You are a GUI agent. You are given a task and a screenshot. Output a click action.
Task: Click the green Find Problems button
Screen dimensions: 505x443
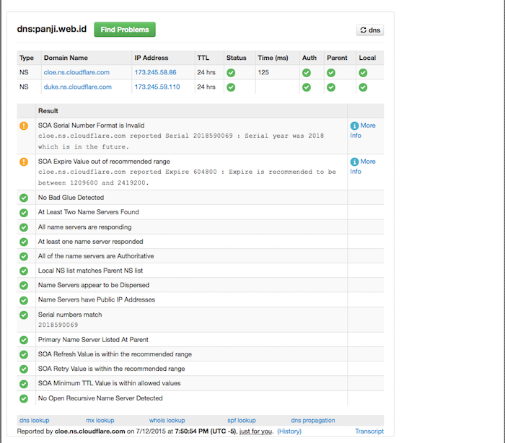(125, 30)
